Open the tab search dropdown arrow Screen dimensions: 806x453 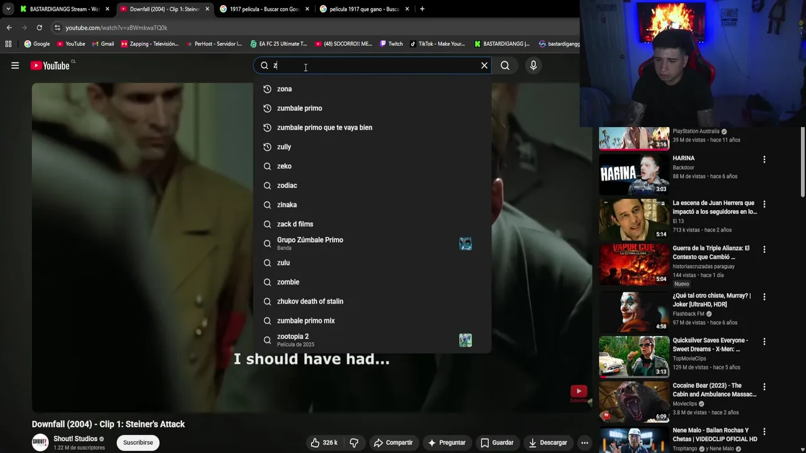[x=8, y=9]
